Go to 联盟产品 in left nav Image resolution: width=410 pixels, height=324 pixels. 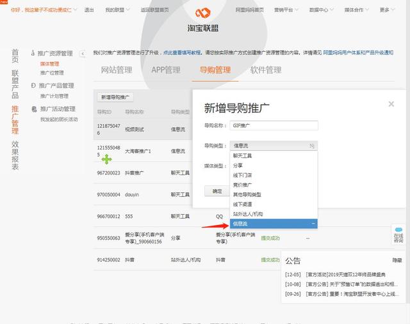click(15, 84)
